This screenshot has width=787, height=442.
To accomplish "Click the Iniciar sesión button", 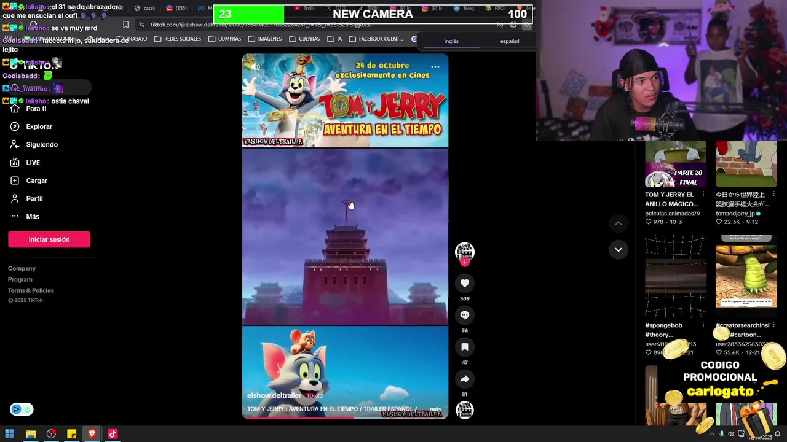I will click(49, 239).
